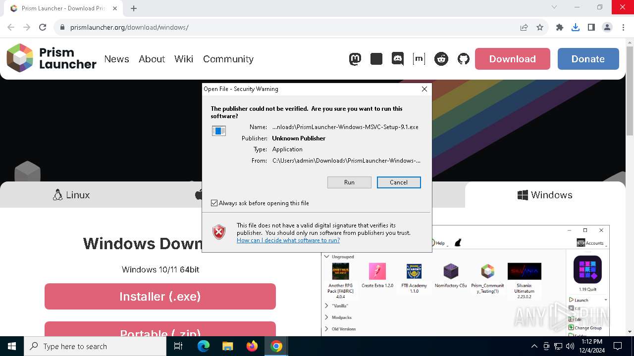
Task: Open the Mastodon social icon
Action: click(x=355, y=59)
